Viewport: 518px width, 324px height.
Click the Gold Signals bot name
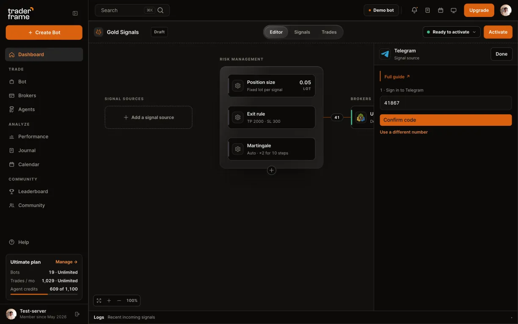123,32
